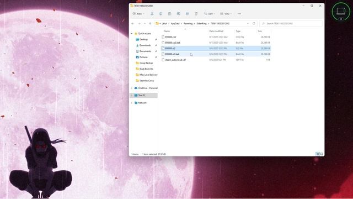Expand the This PC tree node

(132, 96)
